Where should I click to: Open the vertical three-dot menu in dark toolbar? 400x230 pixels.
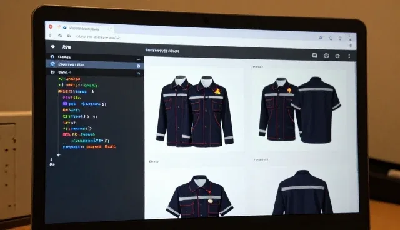pyautogui.click(x=349, y=56)
